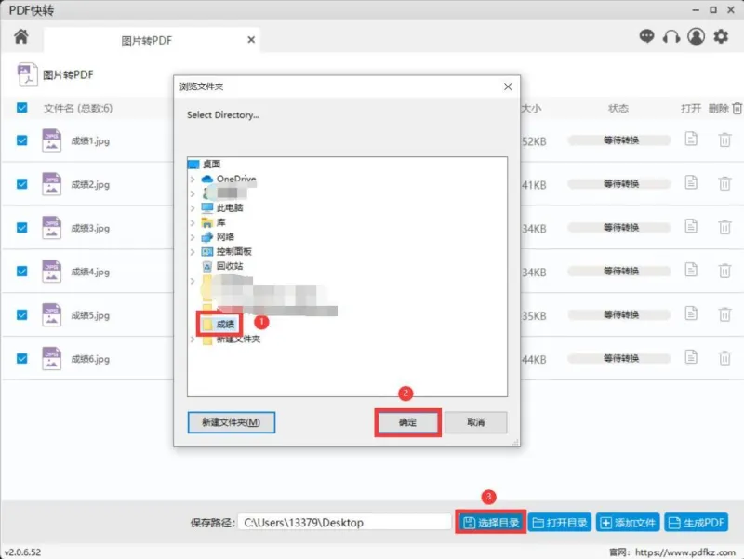Open customer service headset icon
Screen dimensions: 744x559
point(671,36)
